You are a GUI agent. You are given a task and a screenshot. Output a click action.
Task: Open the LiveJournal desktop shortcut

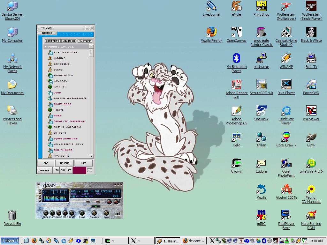pyautogui.click(x=211, y=9)
